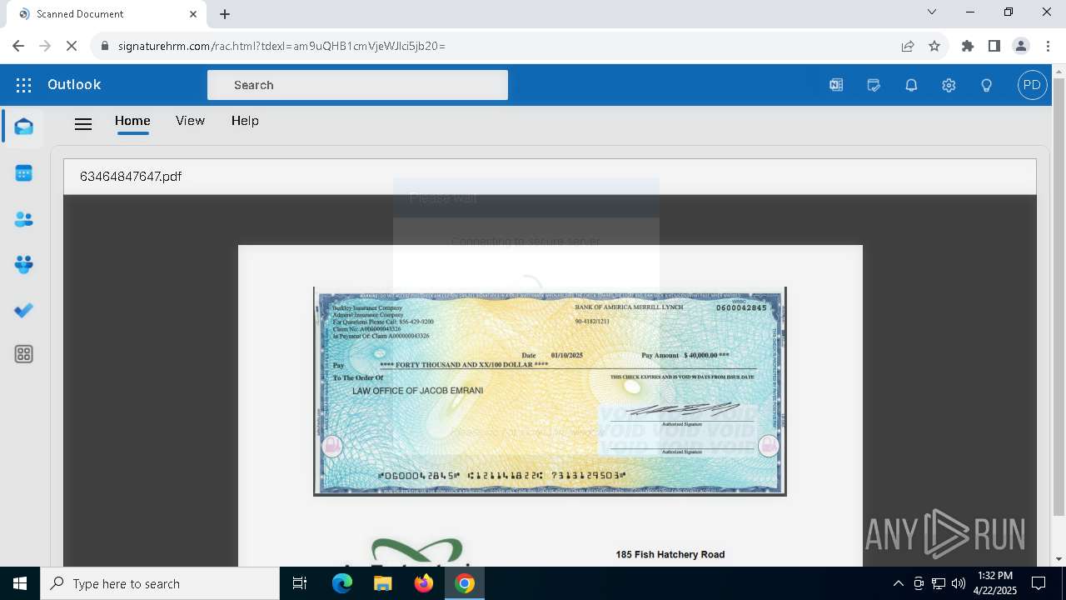Open the Tips lightbulb icon
This screenshot has width=1066, height=600.
pyautogui.click(x=987, y=85)
